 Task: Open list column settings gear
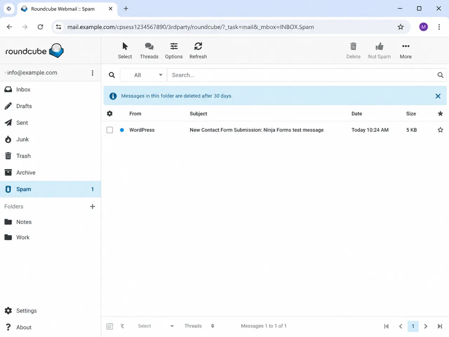110,113
